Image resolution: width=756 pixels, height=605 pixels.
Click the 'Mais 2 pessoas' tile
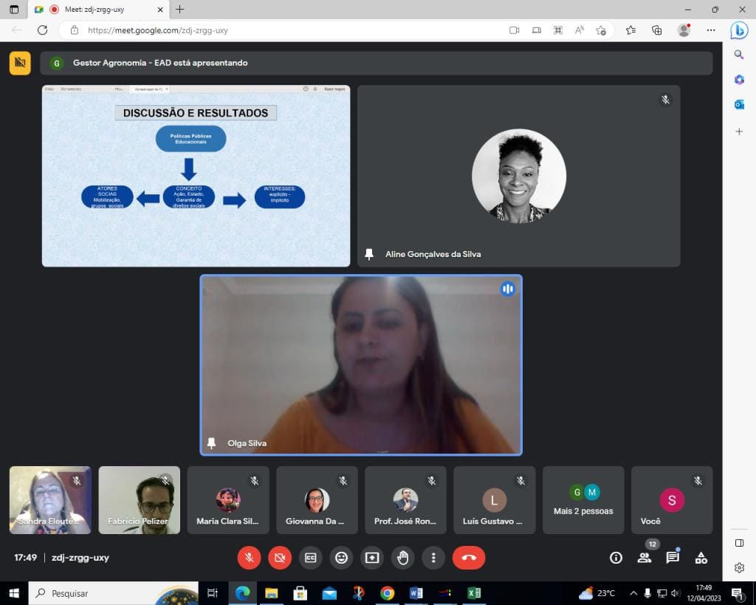[583, 500]
